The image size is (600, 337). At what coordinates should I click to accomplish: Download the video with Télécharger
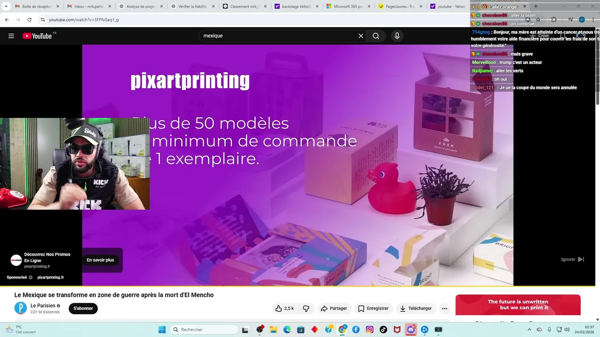[x=416, y=308]
